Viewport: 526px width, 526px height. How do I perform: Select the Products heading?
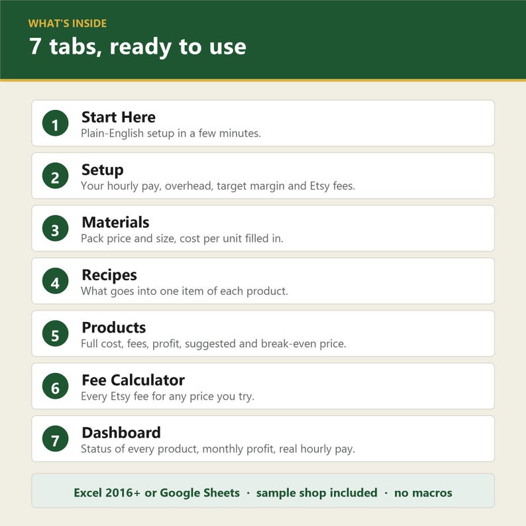coord(114,327)
